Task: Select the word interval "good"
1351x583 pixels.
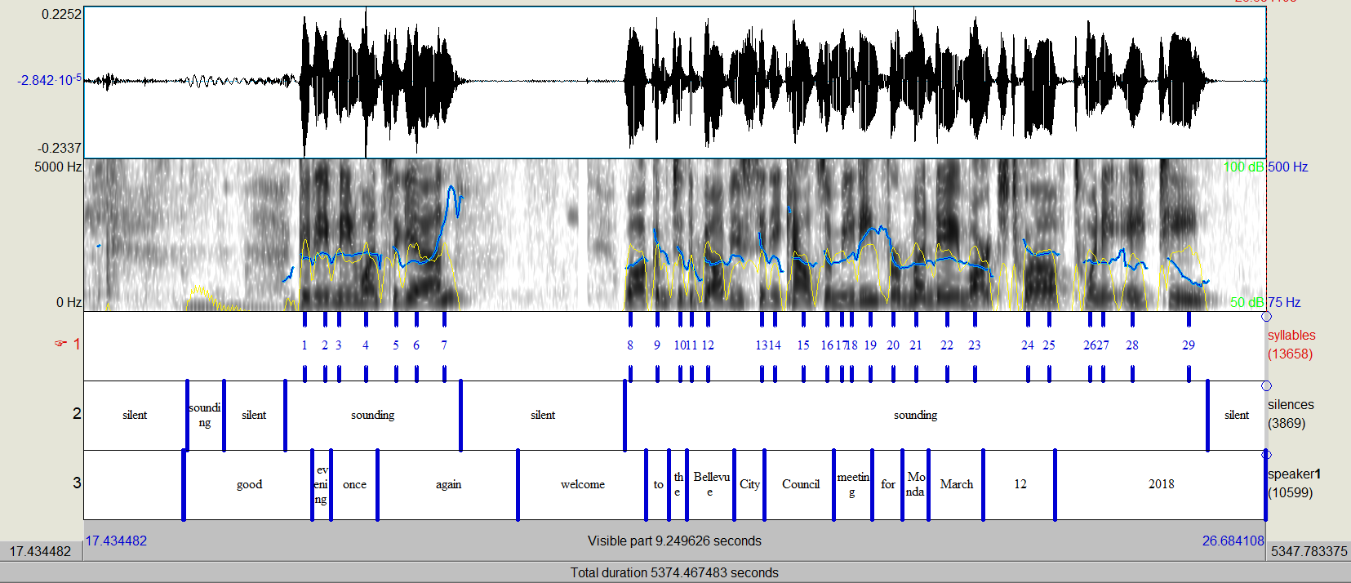Action: 249,484
